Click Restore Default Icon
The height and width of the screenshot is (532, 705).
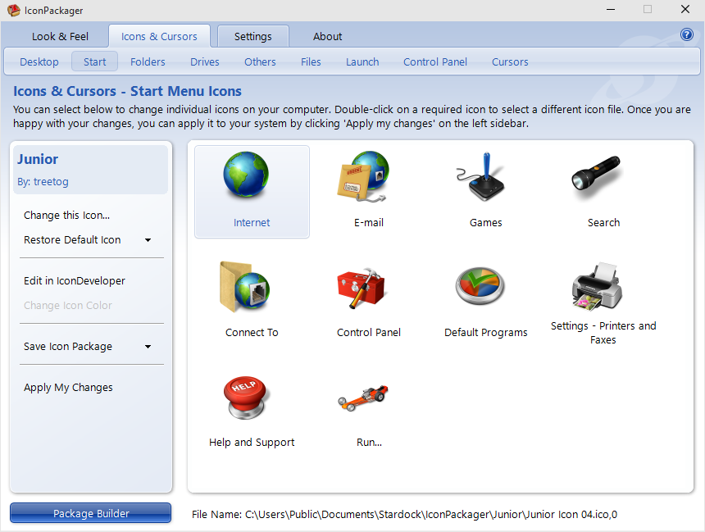click(72, 240)
